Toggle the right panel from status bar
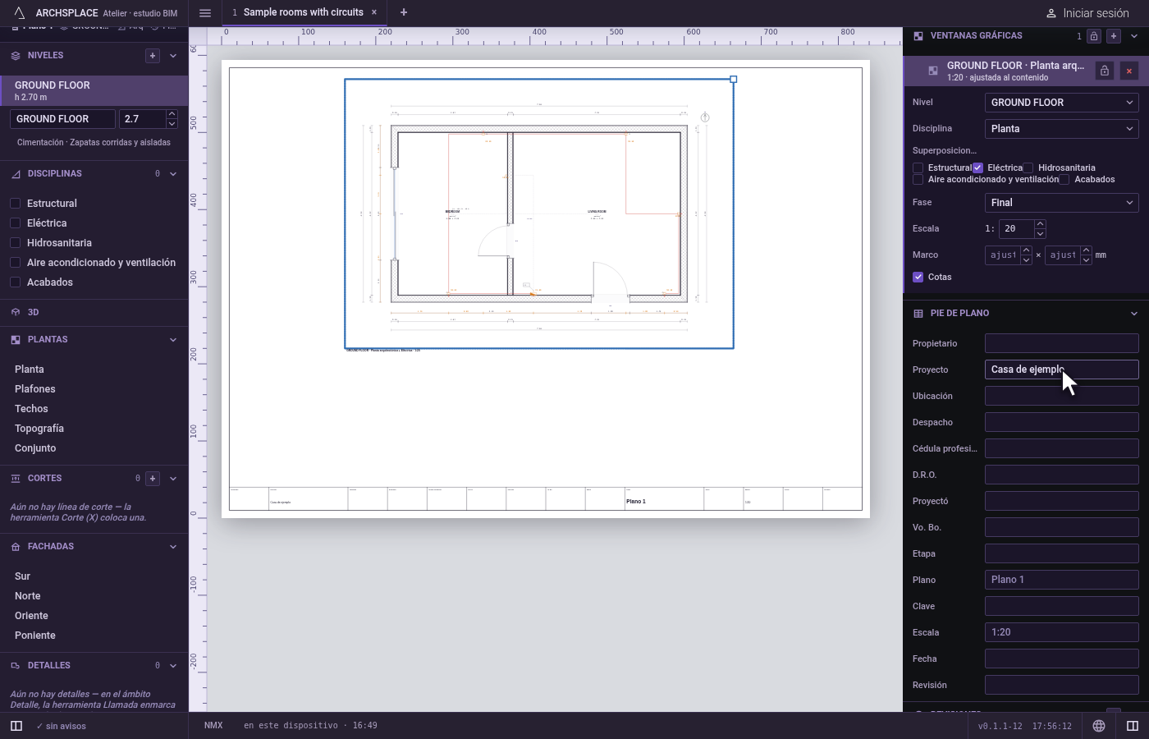Viewport: 1149px width, 739px height. pyautogui.click(x=1133, y=726)
